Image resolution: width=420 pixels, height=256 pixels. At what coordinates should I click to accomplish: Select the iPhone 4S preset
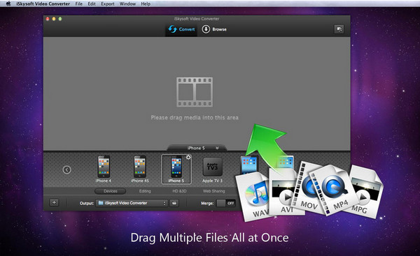pyautogui.click(x=140, y=169)
